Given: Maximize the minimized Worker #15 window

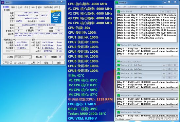Looking at the screenshot, I should pos(170,74).
